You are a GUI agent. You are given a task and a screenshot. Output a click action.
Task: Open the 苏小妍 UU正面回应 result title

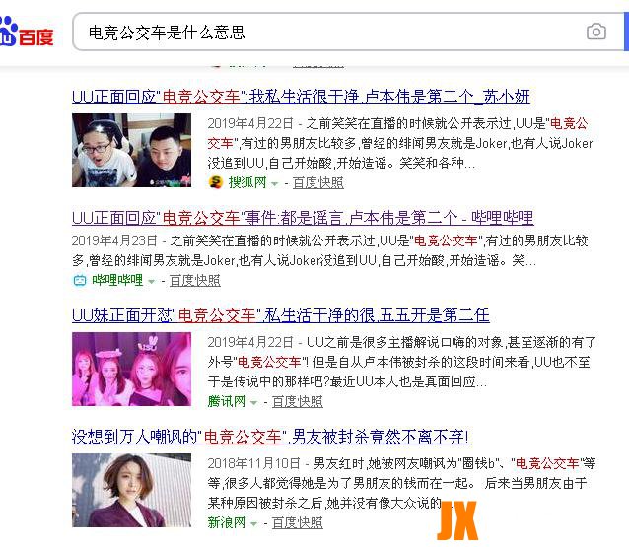click(301, 97)
